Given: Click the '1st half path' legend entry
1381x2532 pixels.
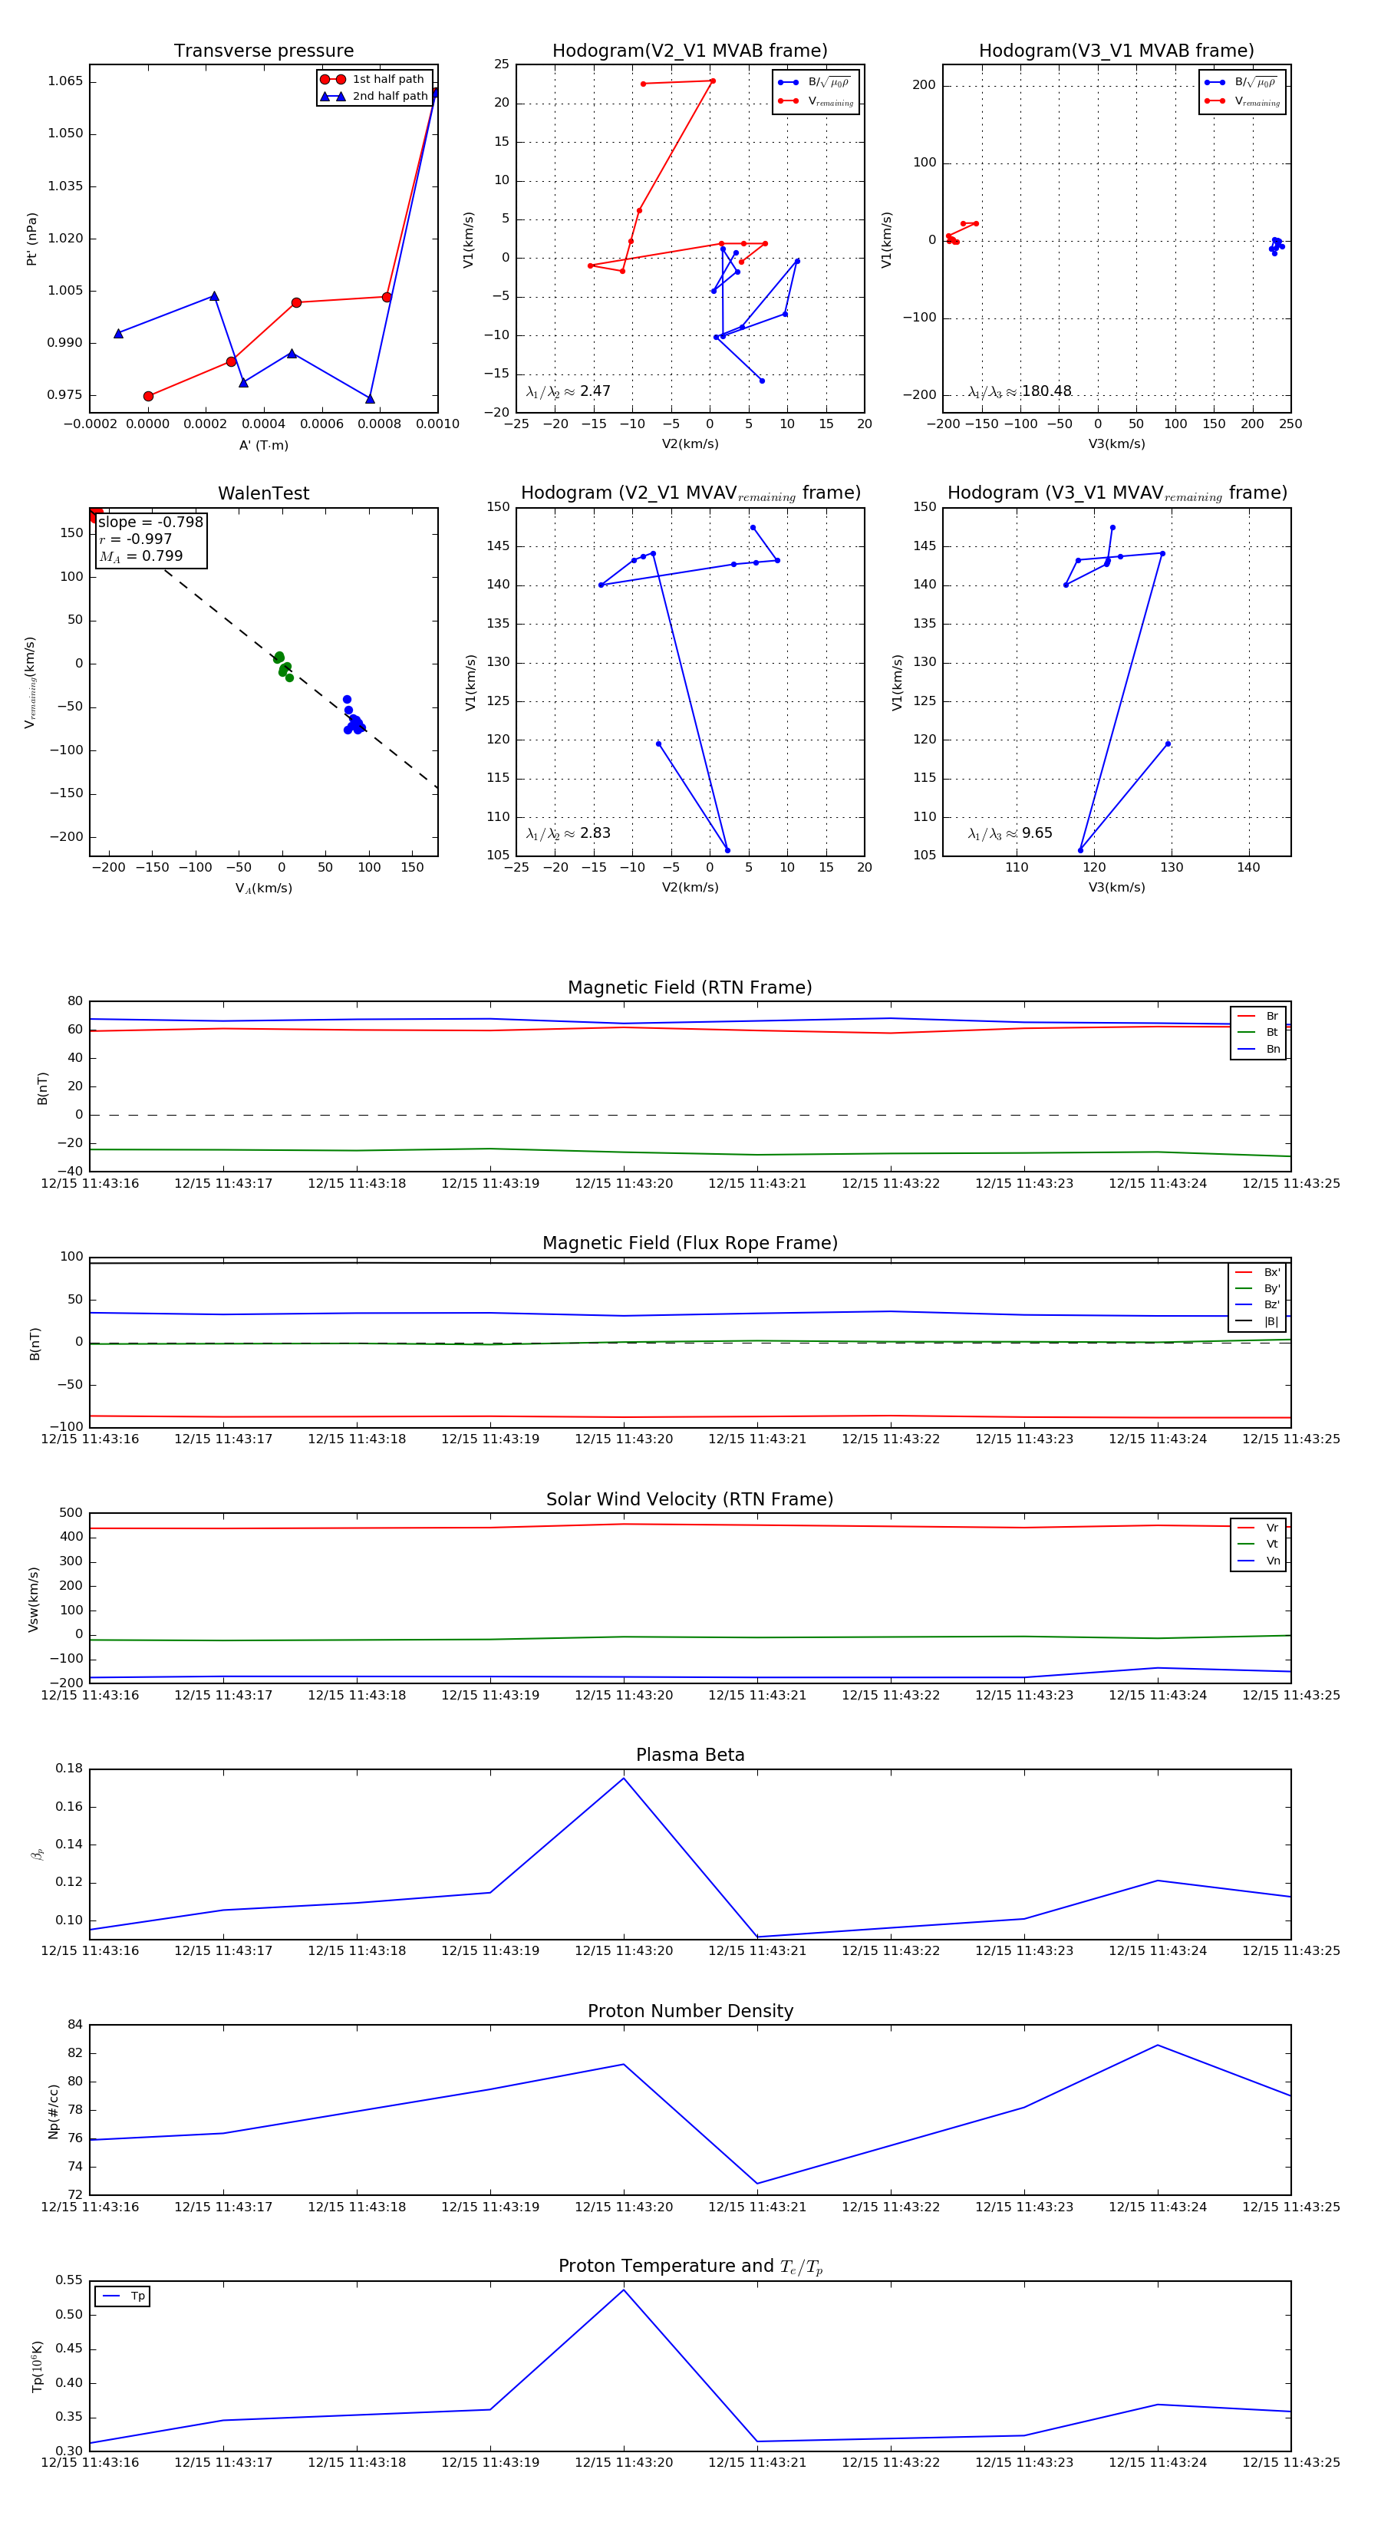Looking at the screenshot, I should [x=374, y=80].
